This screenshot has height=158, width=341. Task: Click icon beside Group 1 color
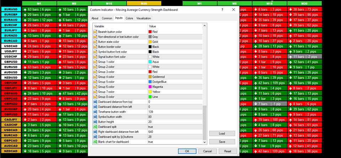point(95,62)
